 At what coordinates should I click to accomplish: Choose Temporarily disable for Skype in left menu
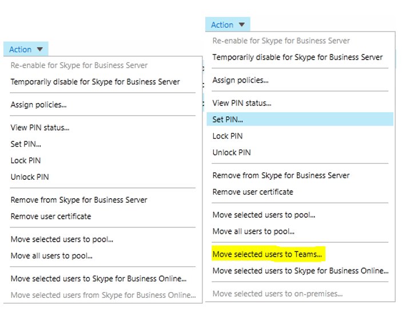[95, 82]
